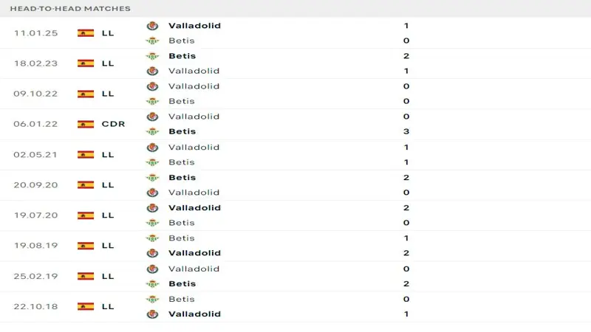Click the Betis crest in the 20.09.20 match
591x332 pixels.
pyautogui.click(x=153, y=178)
